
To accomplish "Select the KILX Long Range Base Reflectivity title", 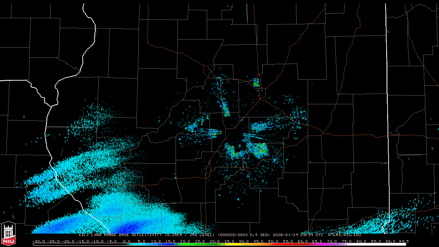I will 121,235.
